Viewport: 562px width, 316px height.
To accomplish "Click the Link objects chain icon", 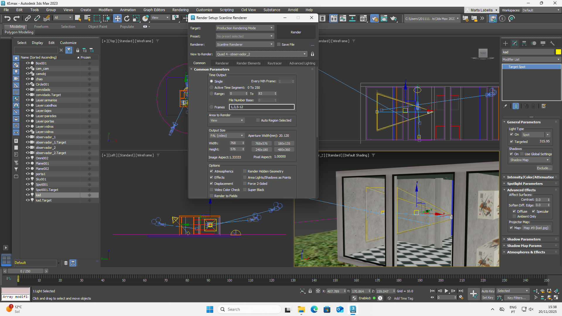I will (28, 18).
